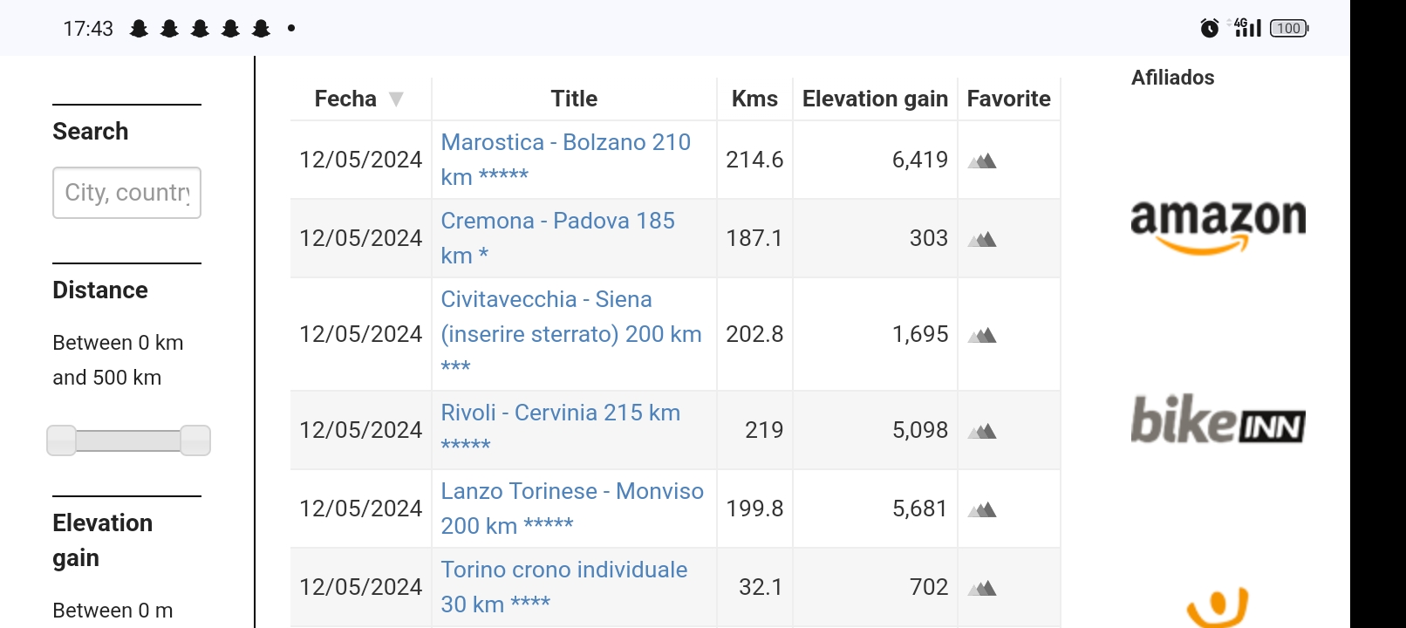The image size is (1406, 628).
Task: Mark Marostica - Bolzano route as favorite
Action: click(x=982, y=160)
